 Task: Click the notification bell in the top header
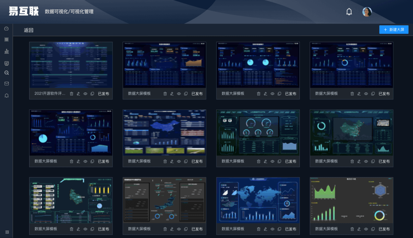pyautogui.click(x=349, y=12)
